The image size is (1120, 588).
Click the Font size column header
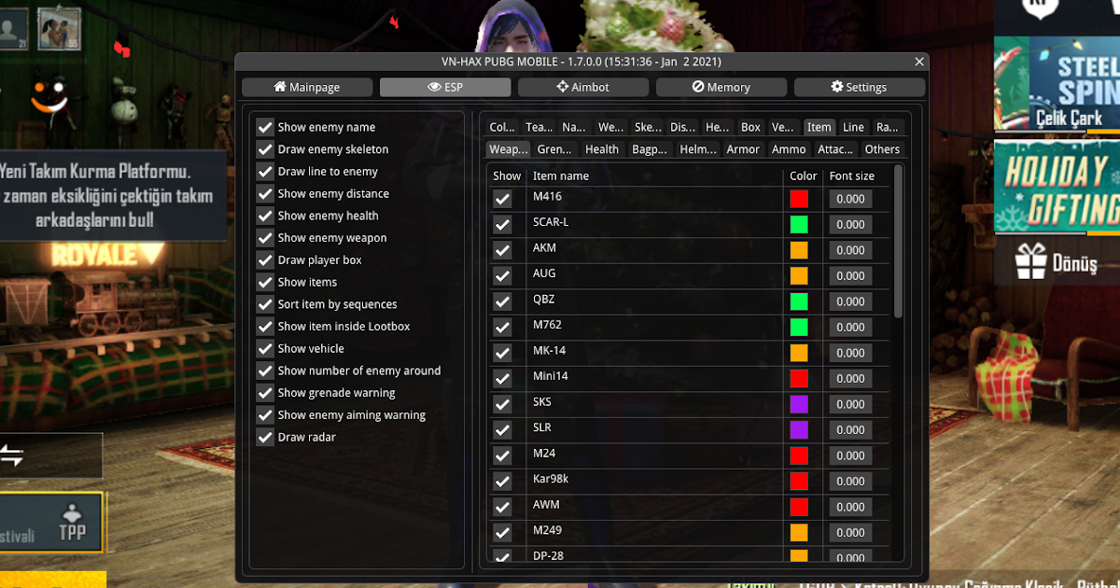852,175
